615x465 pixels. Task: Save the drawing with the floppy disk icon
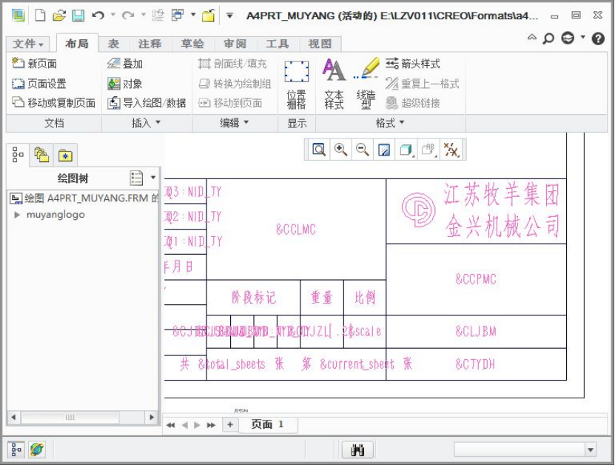[78, 16]
